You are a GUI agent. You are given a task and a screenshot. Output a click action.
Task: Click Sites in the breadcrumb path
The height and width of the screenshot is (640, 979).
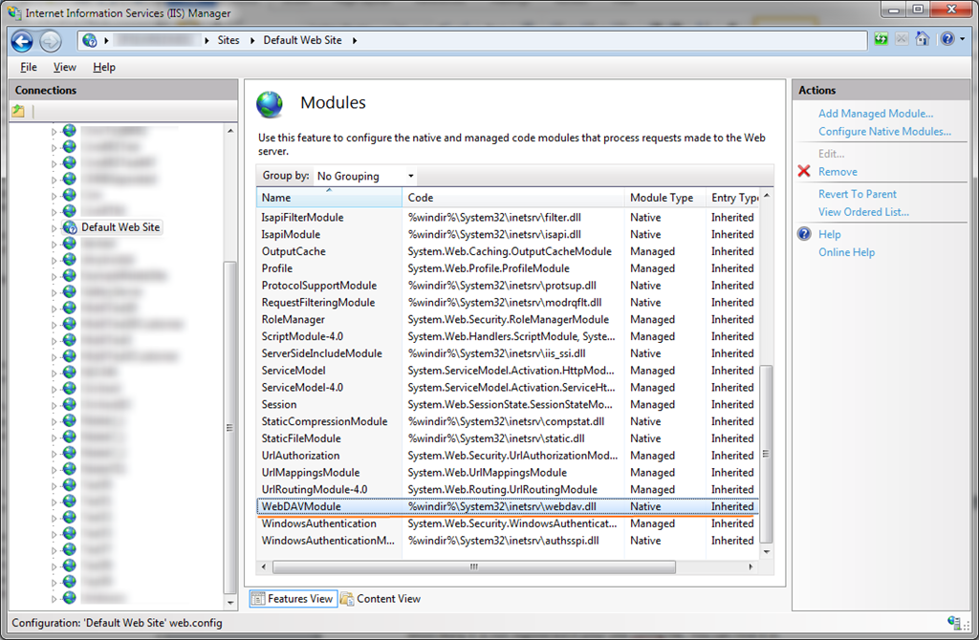coord(228,40)
